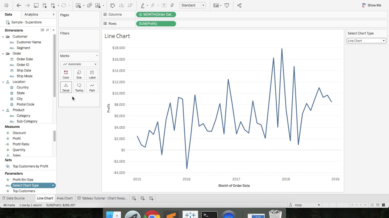Open the Dimensions pane menu arrow
389x218 pixels.
[x=53, y=30]
